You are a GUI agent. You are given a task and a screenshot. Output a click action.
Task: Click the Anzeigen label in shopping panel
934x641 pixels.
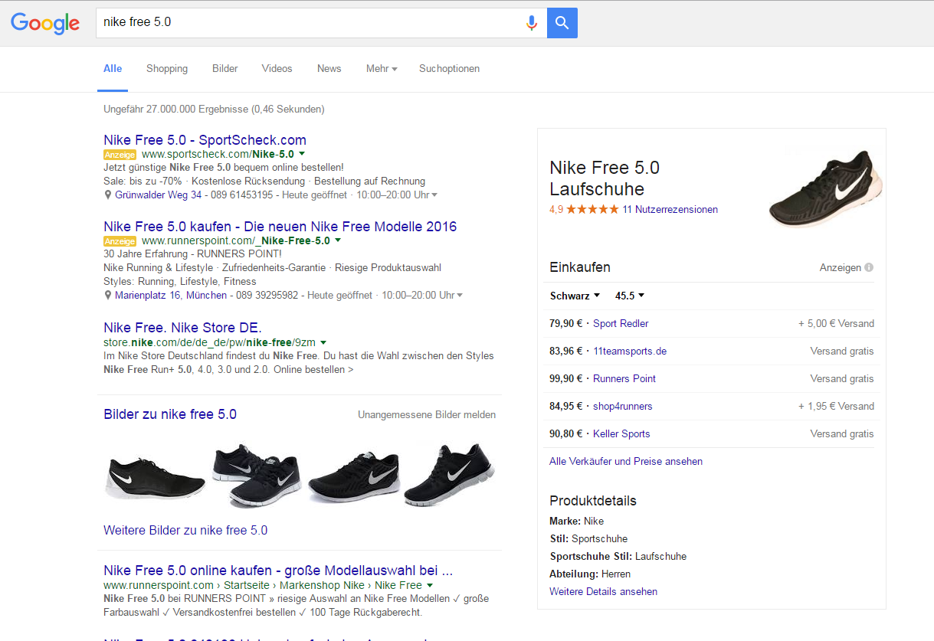[x=840, y=267]
